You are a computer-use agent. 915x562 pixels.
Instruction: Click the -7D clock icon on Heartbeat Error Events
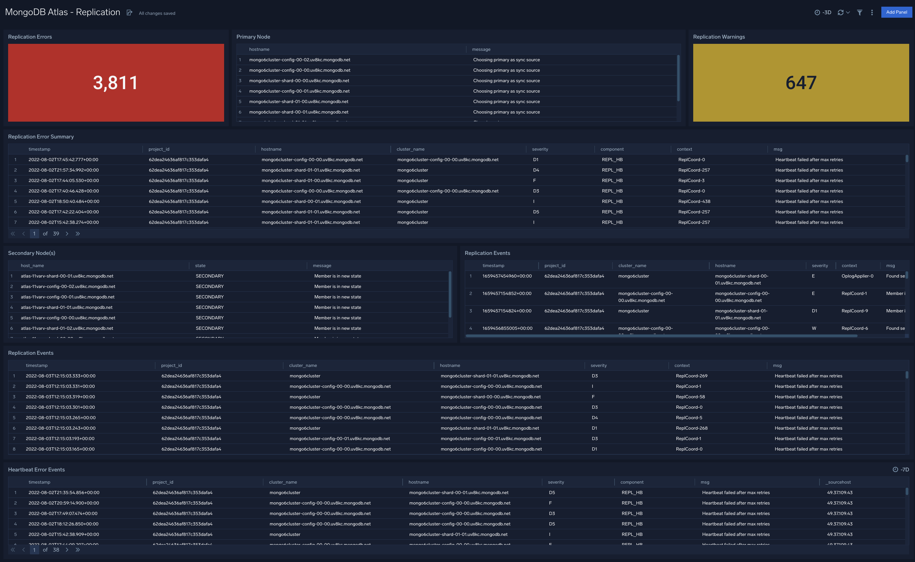[895, 469]
